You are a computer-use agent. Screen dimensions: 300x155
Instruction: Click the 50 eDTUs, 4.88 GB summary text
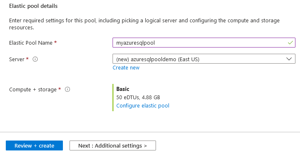click(138, 98)
